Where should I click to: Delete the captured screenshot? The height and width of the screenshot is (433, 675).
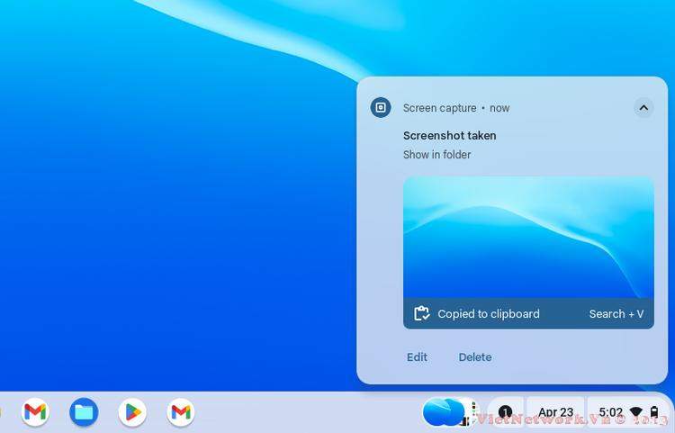[x=475, y=357]
